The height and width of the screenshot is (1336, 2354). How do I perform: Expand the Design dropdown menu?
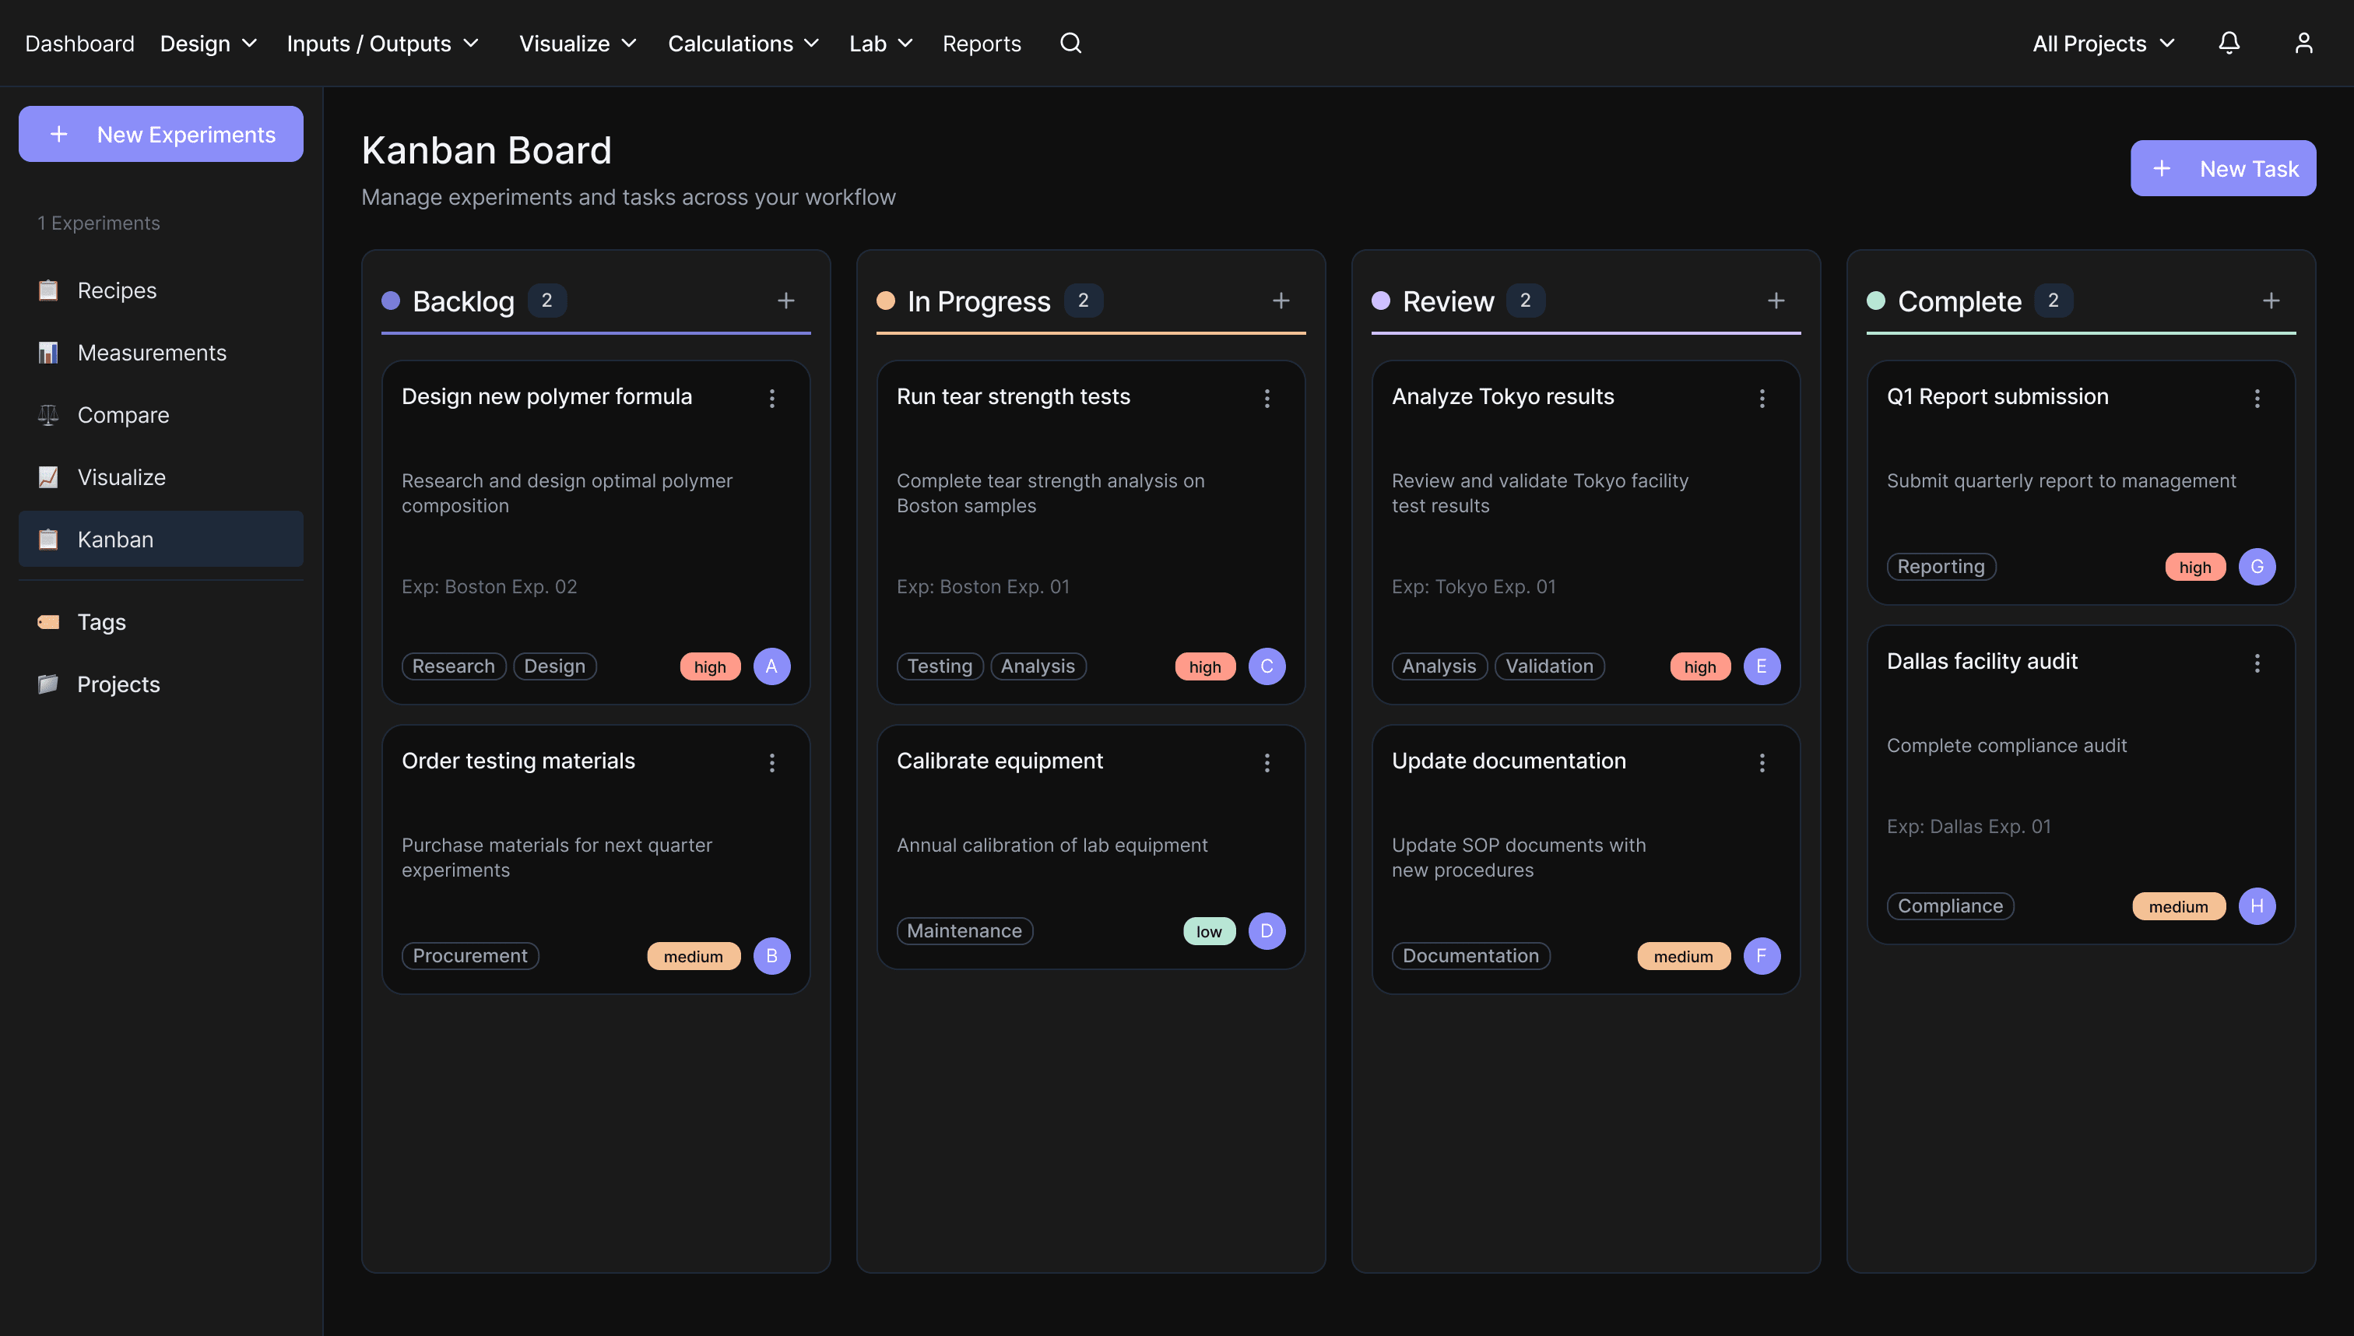209,43
